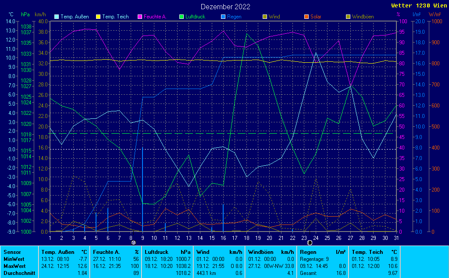
Task: Click the pond timestamp '01.12. 10:05'
Action: coord(366,259)
